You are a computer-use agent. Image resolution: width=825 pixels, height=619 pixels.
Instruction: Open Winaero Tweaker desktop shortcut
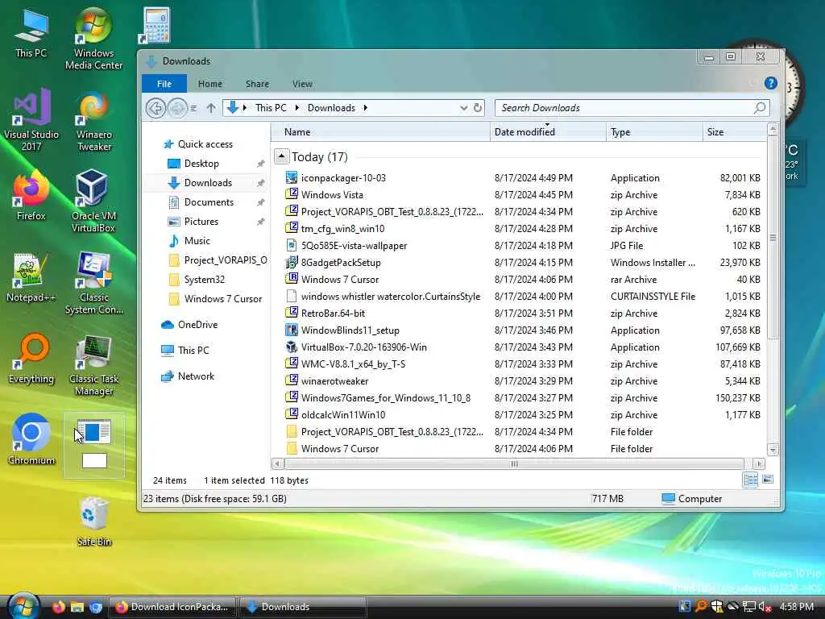coord(93,120)
